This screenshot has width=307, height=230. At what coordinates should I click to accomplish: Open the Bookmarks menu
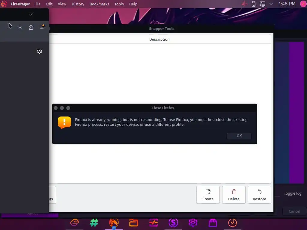pyautogui.click(x=99, y=4)
